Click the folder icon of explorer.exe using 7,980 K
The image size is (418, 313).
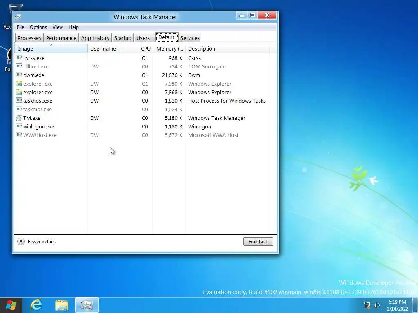[19, 84]
